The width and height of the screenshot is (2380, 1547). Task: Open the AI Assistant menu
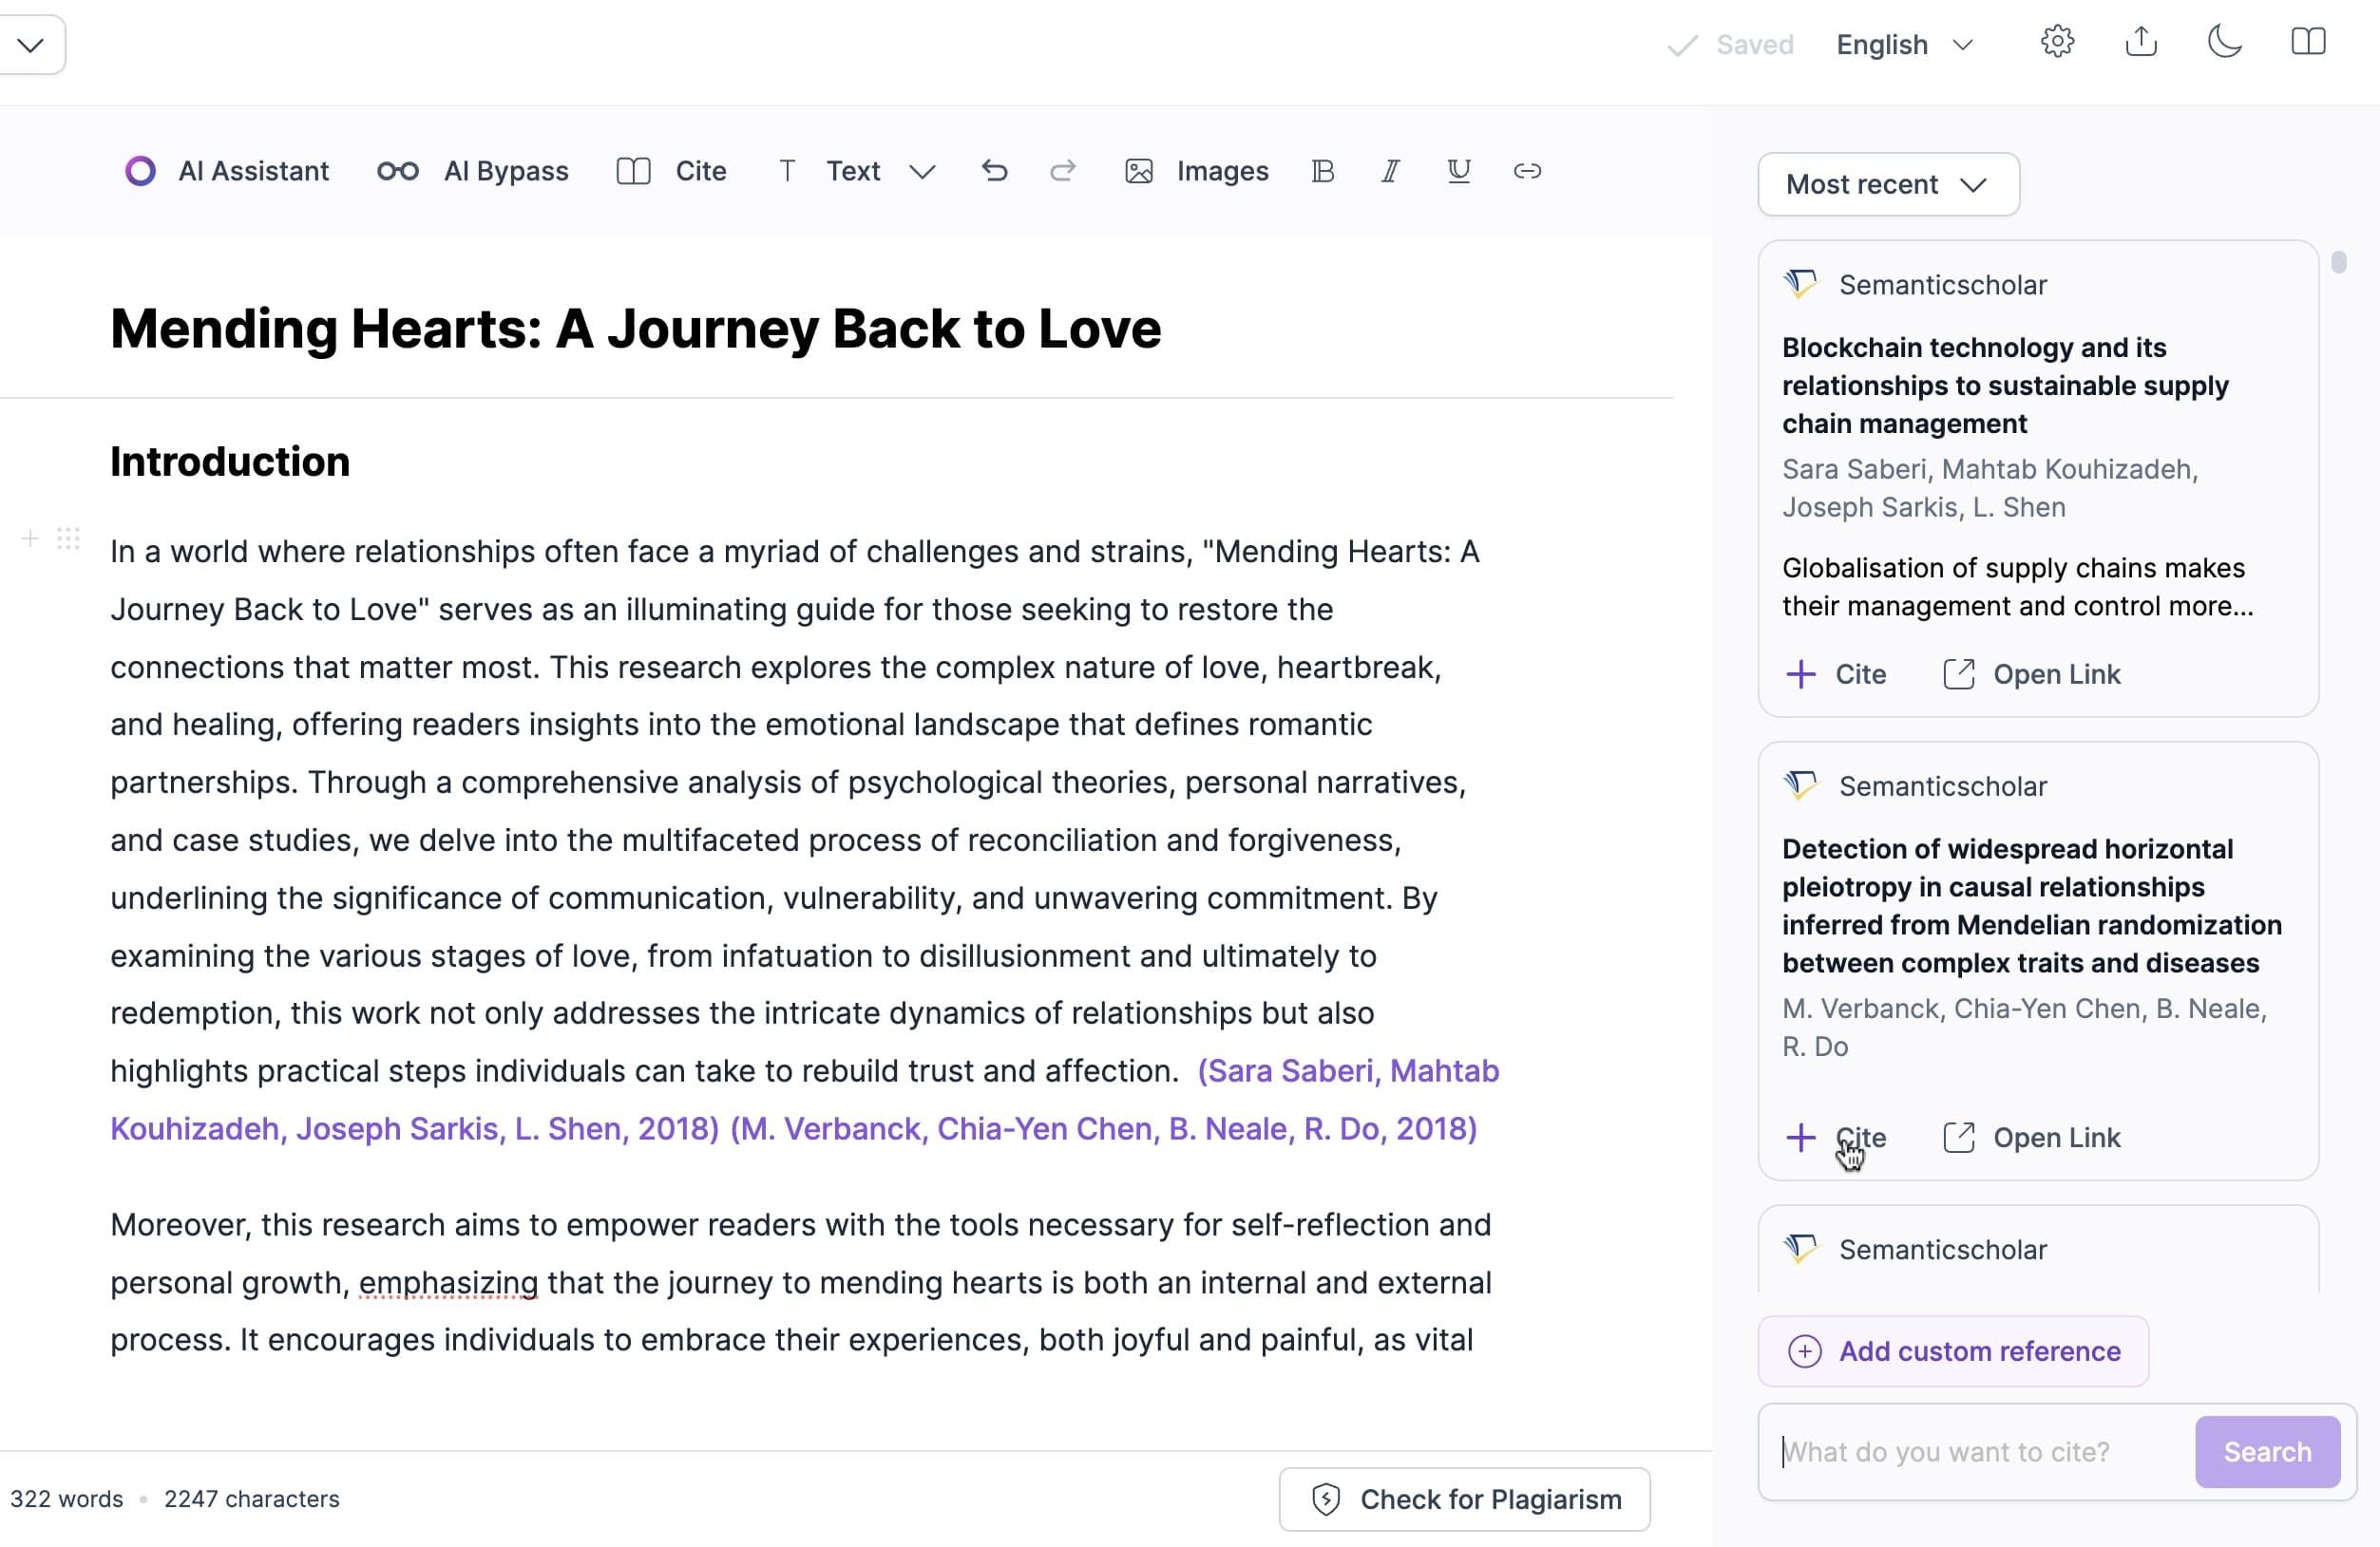pyautogui.click(x=227, y=171)
